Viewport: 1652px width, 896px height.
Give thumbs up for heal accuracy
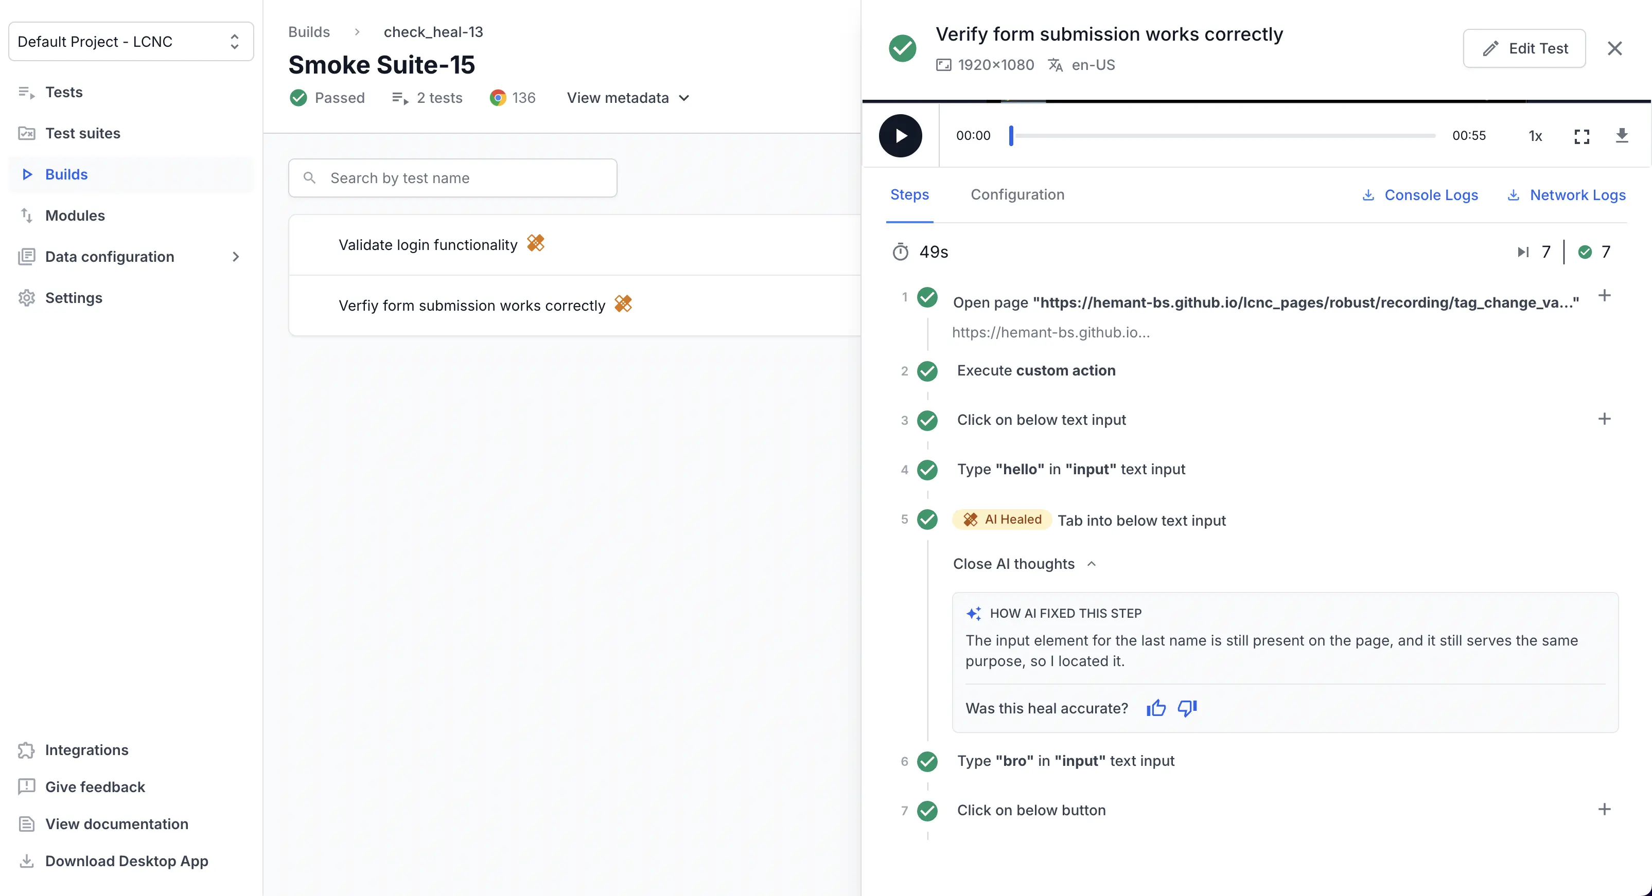[x=1156, y=708]
